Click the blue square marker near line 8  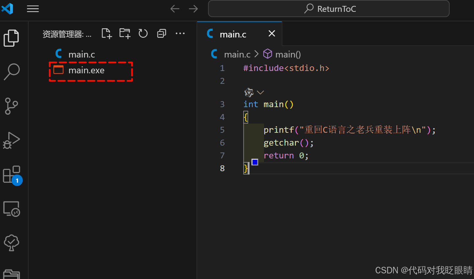point(255,162)
